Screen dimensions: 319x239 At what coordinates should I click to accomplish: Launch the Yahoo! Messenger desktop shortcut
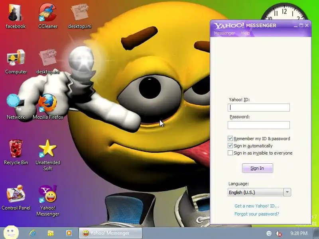(x=47, y=201)
